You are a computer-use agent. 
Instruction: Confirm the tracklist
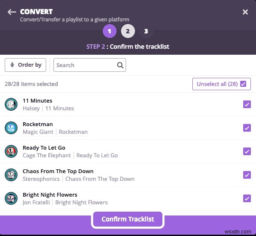click(x=128, y=219)
